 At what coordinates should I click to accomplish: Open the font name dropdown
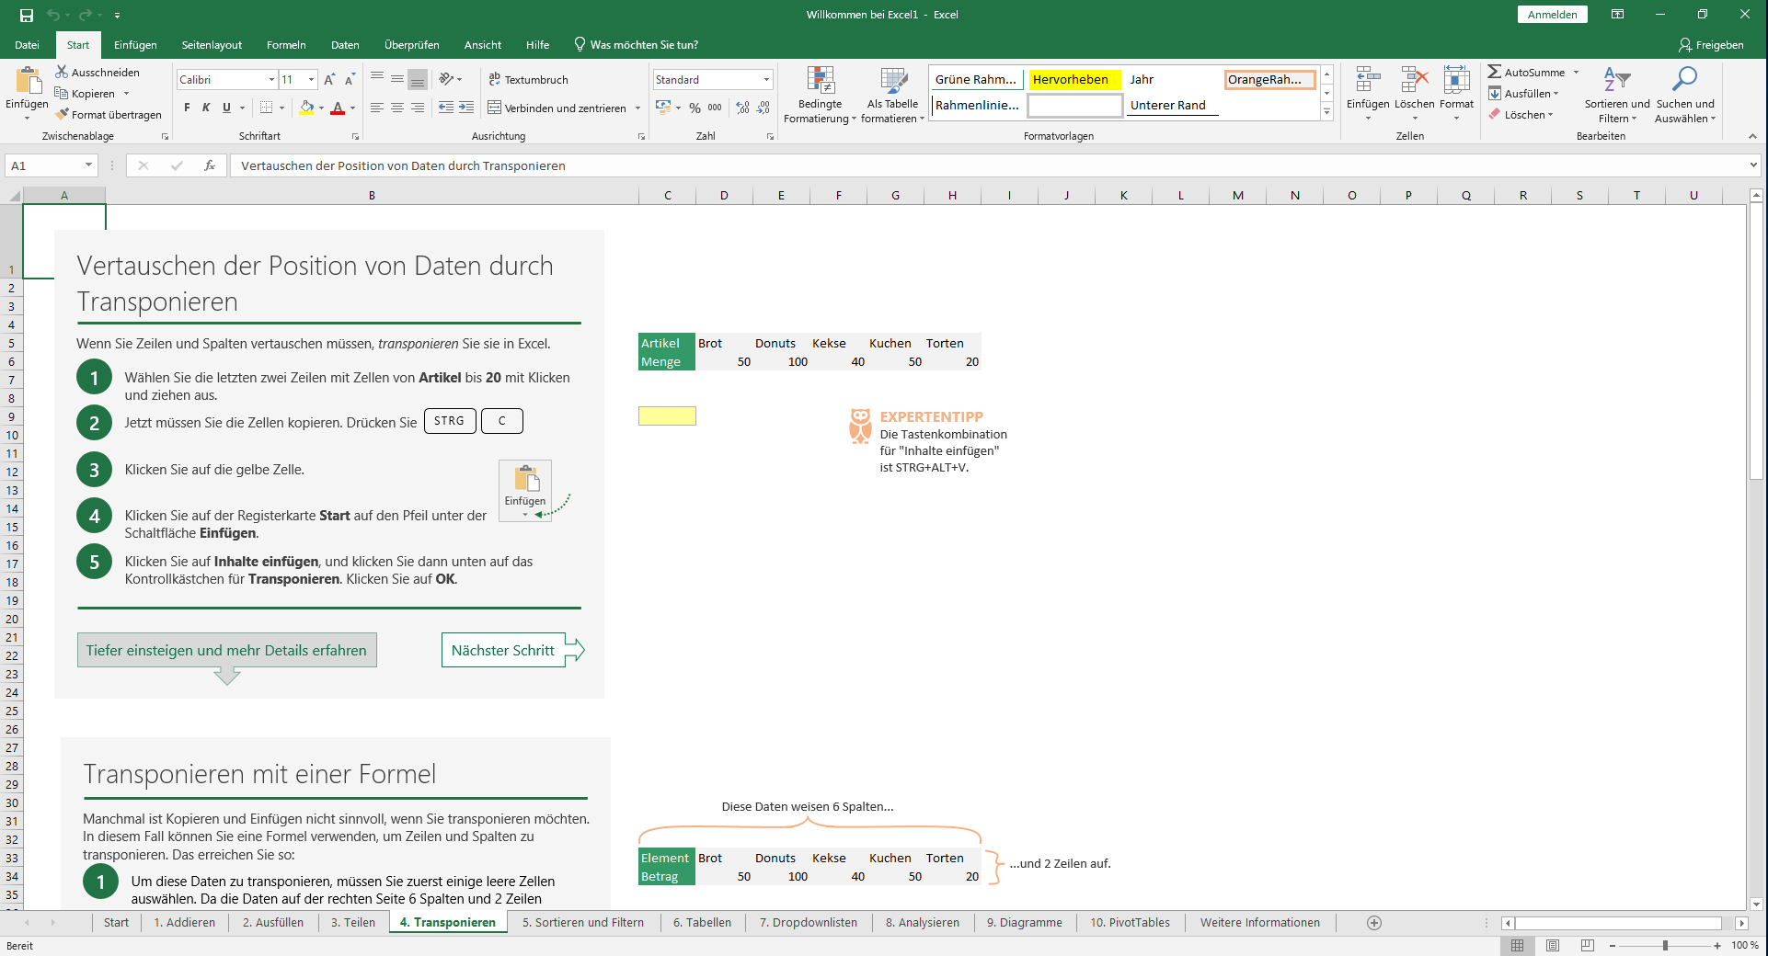point(270,79)
